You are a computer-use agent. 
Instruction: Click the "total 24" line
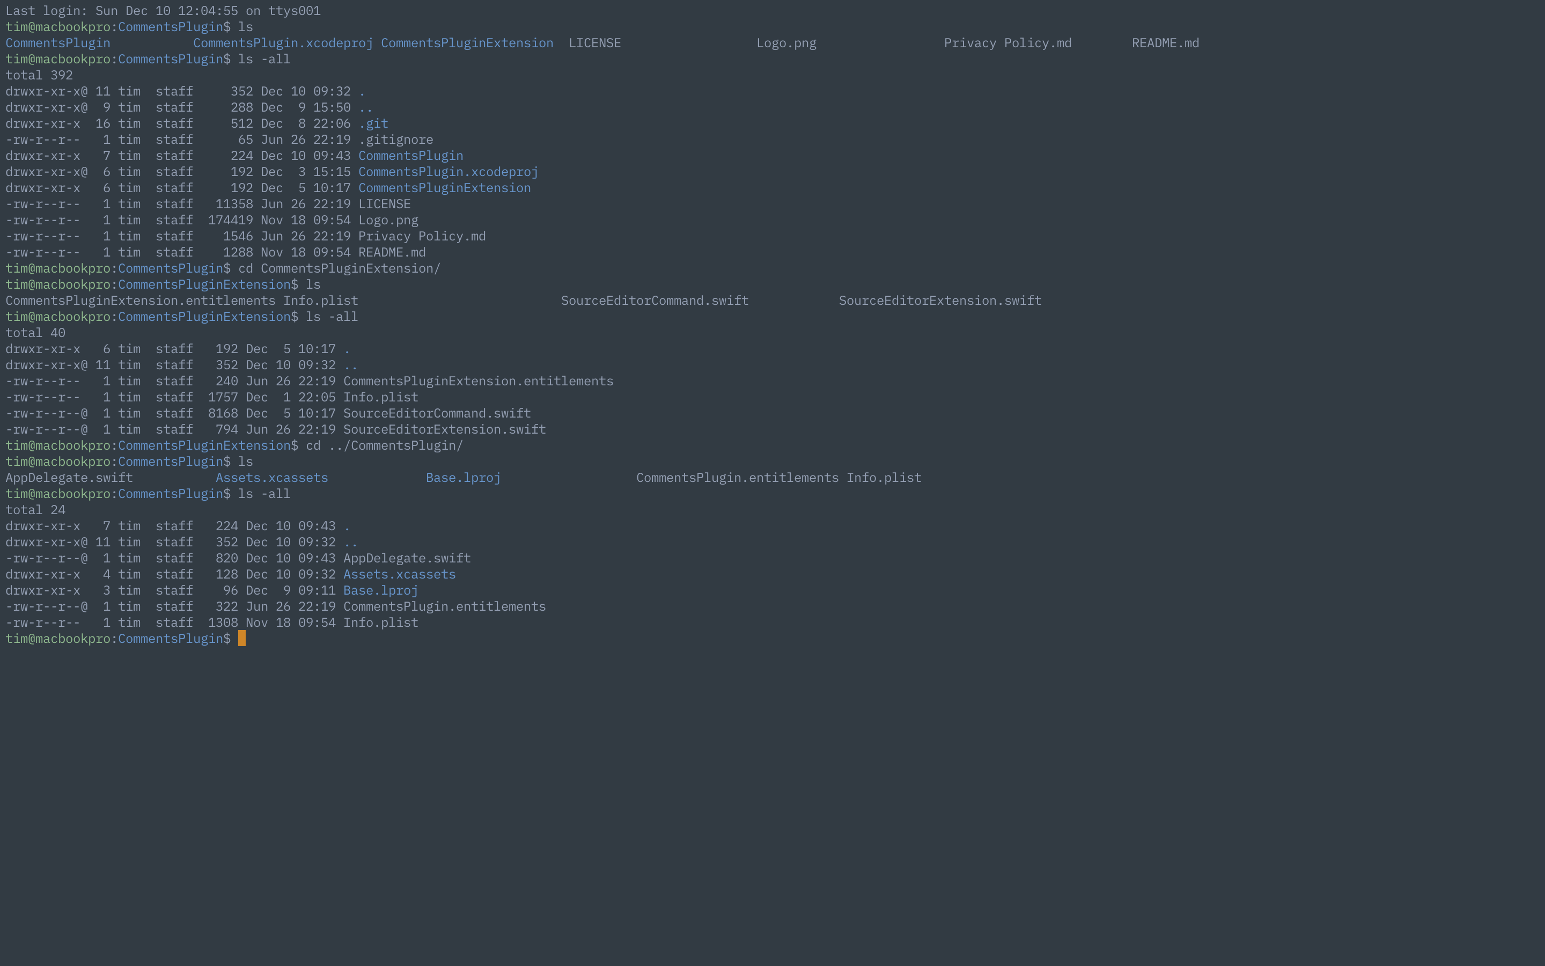pyautogui.click(x=35, y=510)
